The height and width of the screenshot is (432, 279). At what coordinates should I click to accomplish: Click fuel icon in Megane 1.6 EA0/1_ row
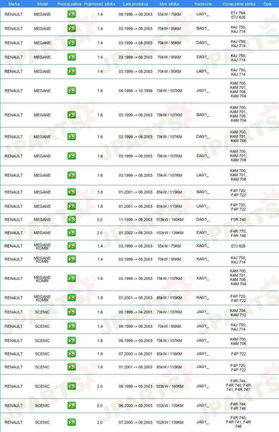(71, 156)
